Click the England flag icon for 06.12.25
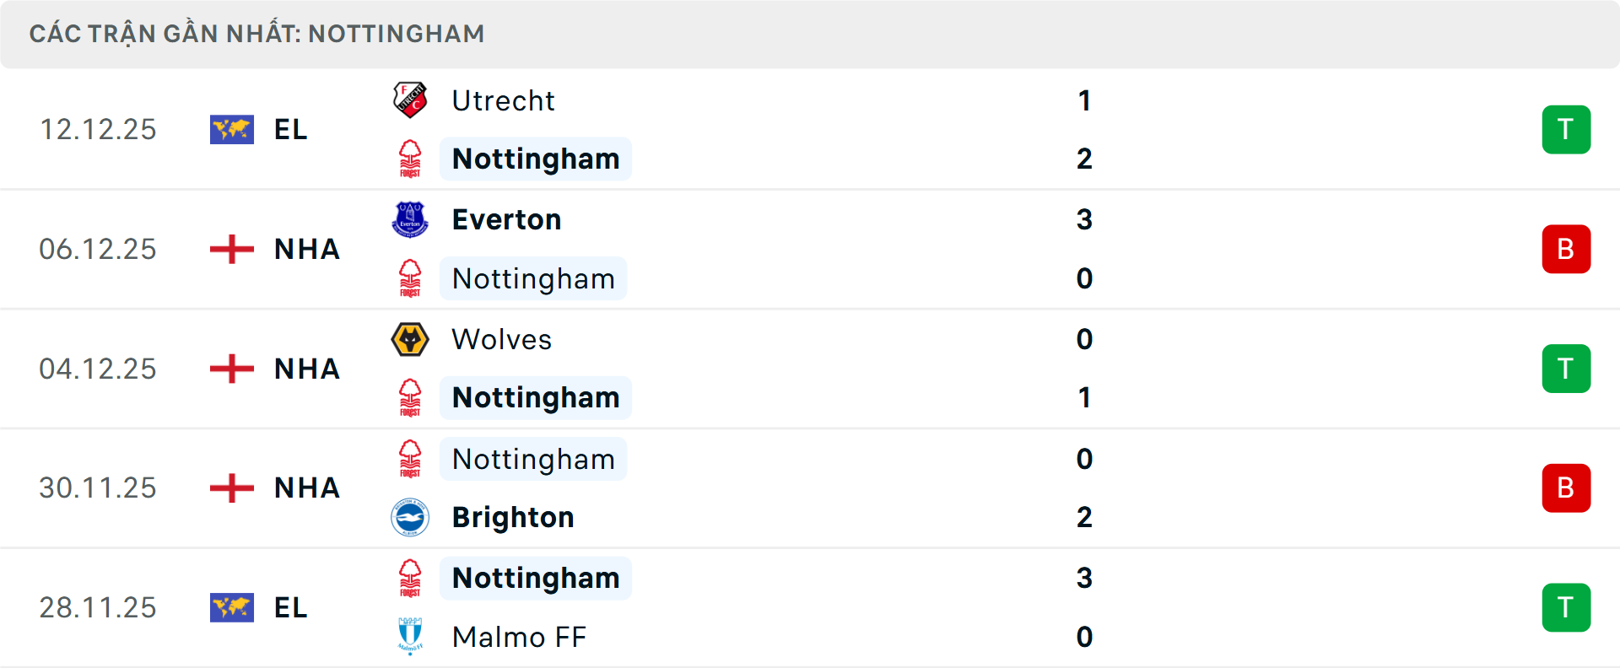Viewport: 1620px width, 668px height. click(x=232, y=249)
